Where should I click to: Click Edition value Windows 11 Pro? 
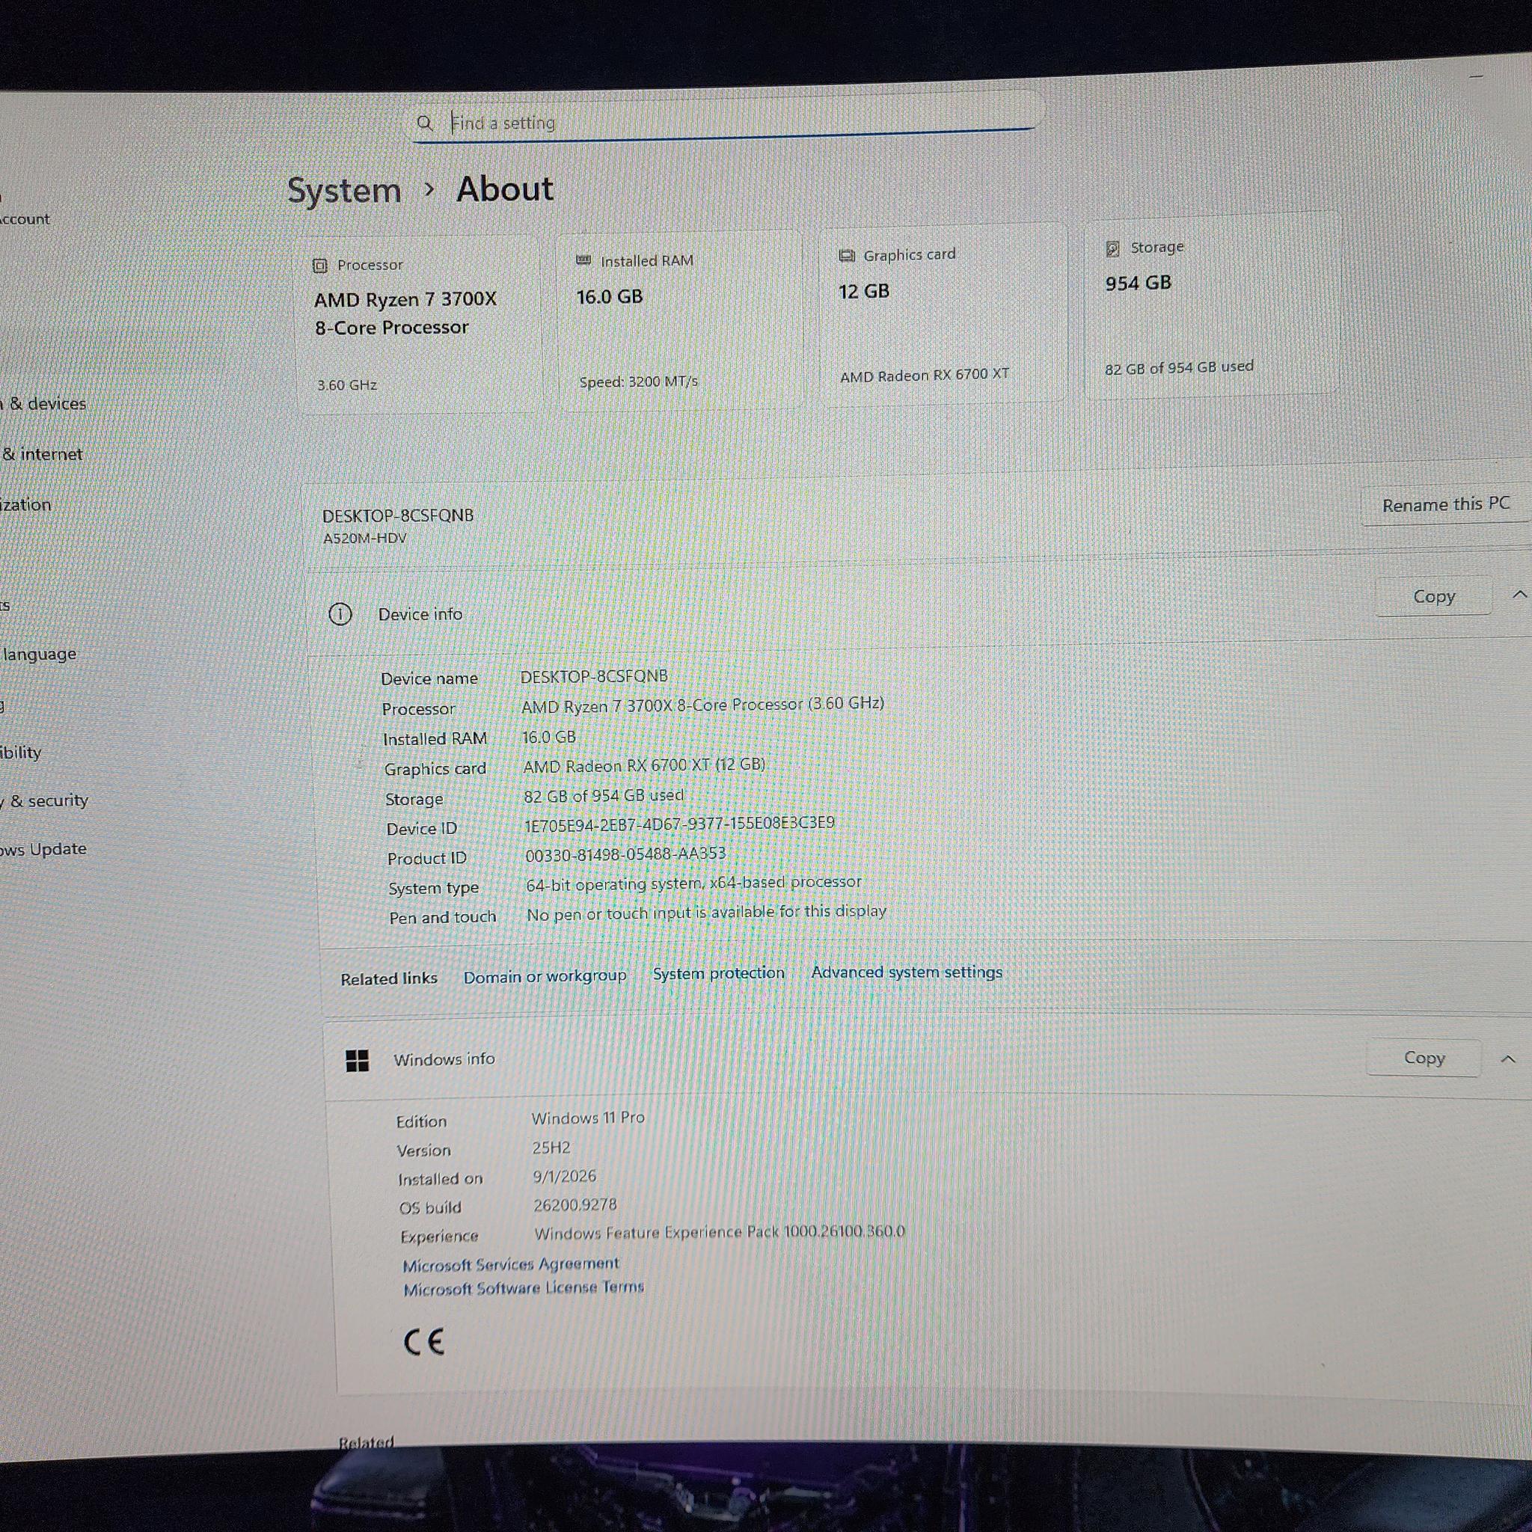(x=587, y=1118)
